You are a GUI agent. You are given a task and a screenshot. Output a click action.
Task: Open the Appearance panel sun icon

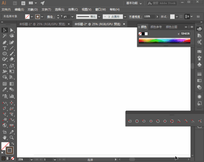(x=199, y=97)
